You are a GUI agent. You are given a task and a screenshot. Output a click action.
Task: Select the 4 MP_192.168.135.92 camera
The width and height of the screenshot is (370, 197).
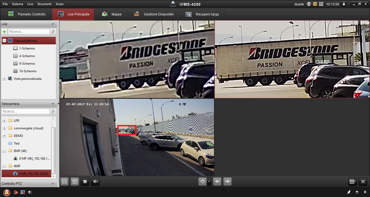[26, 173]
